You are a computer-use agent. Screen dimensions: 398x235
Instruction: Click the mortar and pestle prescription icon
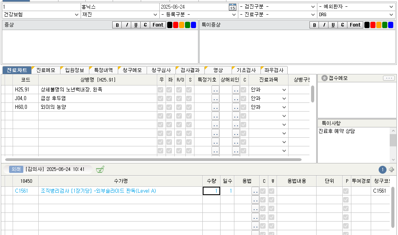click(x=100, y=169)
